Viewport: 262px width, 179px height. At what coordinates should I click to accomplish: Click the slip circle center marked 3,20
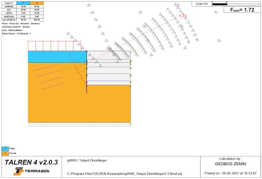pos(89,4)
